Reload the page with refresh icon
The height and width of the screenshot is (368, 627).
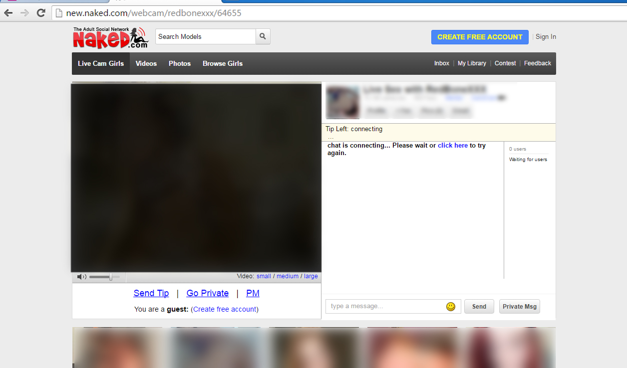41,13
